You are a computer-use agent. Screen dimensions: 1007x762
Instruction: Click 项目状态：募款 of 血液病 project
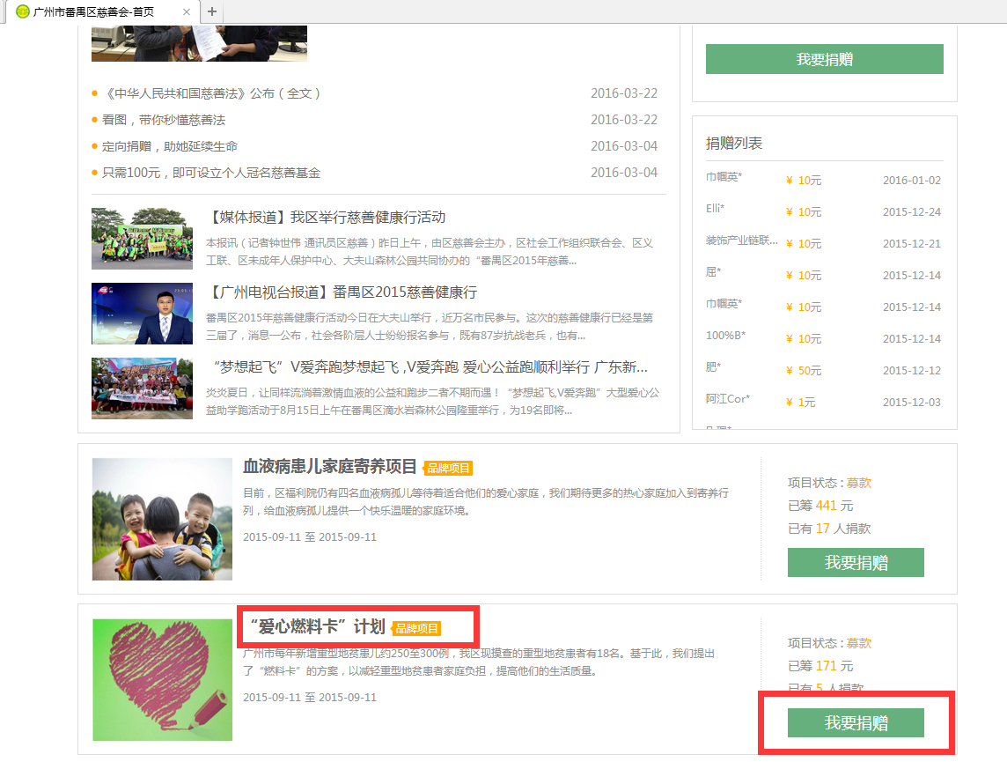(x=829, y=483)
